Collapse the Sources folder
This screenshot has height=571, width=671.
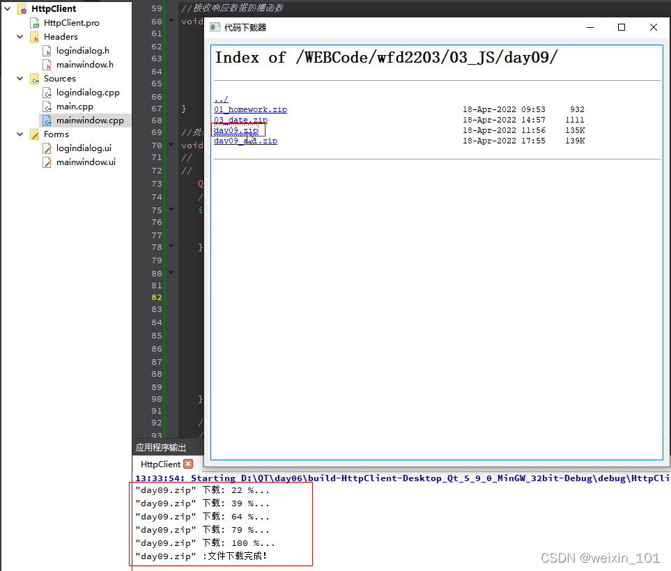(x=20, y=79)
